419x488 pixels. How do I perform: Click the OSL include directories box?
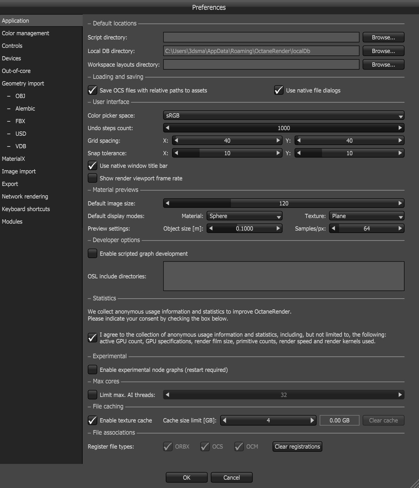point(284,276)
